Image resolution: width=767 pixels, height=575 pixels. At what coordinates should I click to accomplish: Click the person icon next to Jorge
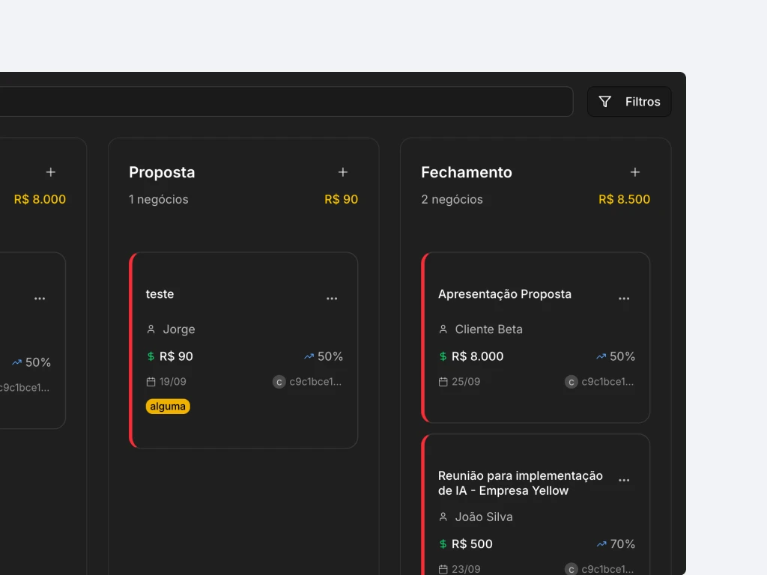click(151, 329)
